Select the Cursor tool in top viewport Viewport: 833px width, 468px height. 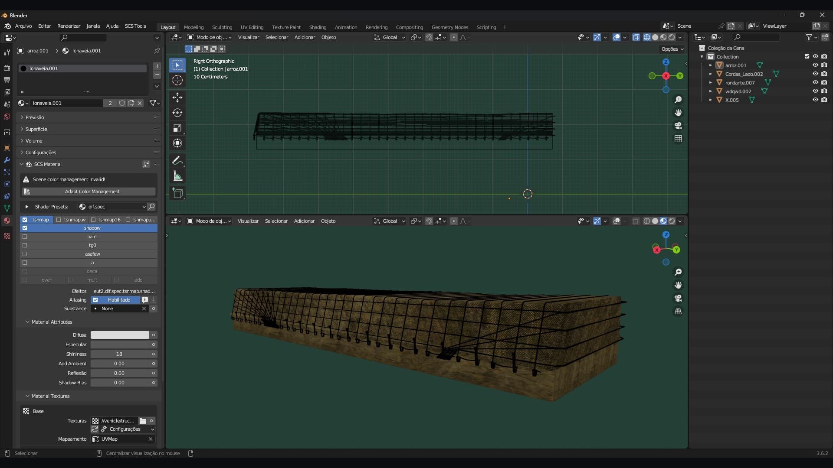point(177,80)
